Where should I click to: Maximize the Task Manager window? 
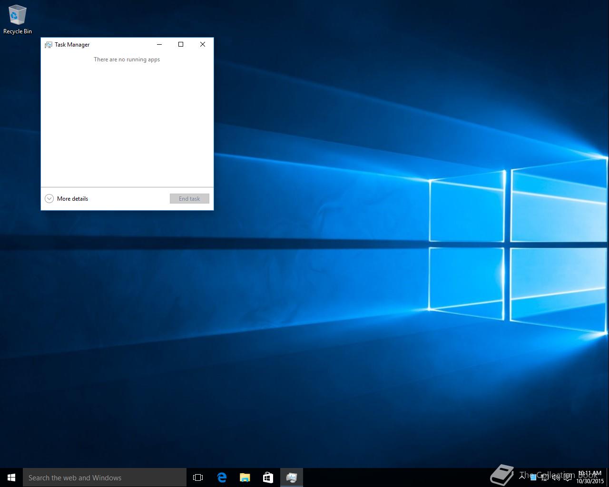181,44
